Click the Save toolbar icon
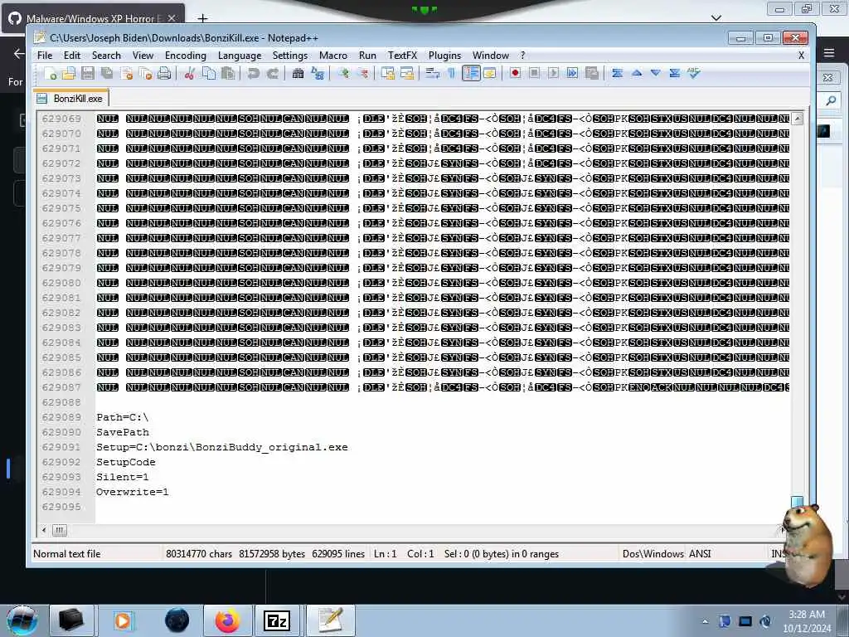Viewport: 849px width, 637px height. click(x=88, y=73)
